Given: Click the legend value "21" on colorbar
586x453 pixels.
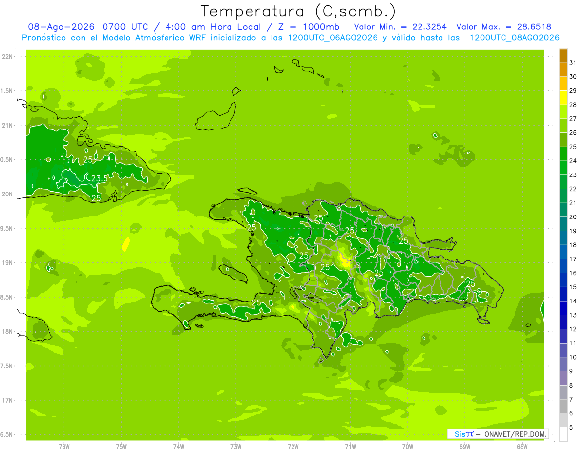Looking at the screenshot, I should [x=573, y=203].
